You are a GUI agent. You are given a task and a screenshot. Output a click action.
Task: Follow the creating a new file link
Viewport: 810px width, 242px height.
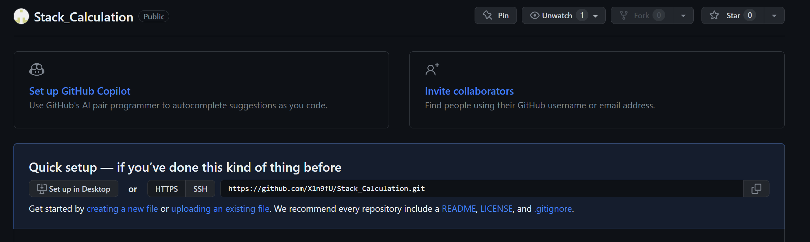click(122, 209)
